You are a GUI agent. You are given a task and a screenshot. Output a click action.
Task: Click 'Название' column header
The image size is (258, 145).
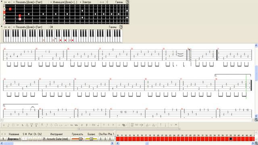pos(14,134)
